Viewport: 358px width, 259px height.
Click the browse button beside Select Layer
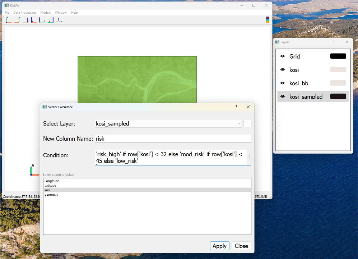pyautogui.click(x=247, y=123)
